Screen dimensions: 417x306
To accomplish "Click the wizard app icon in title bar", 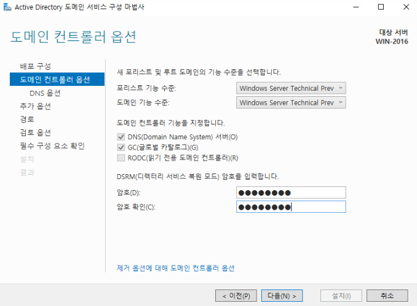I will pyautogui.click(x=7, y=7).
